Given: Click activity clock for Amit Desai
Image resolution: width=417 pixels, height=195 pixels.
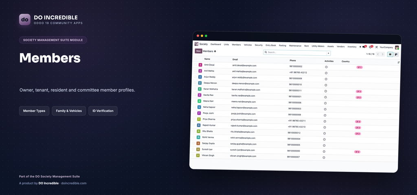Looking at the screenshot, I should coord(326,67).
